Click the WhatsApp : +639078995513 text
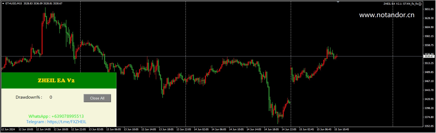The height and width of the screenshot is (133, 436). coord(56,116)
